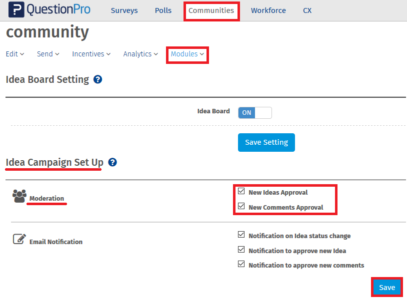Viewport: 407px width, 299px height.
Task: Toggle the Idea Board ON switch
Action: click(x=254, y=112)
